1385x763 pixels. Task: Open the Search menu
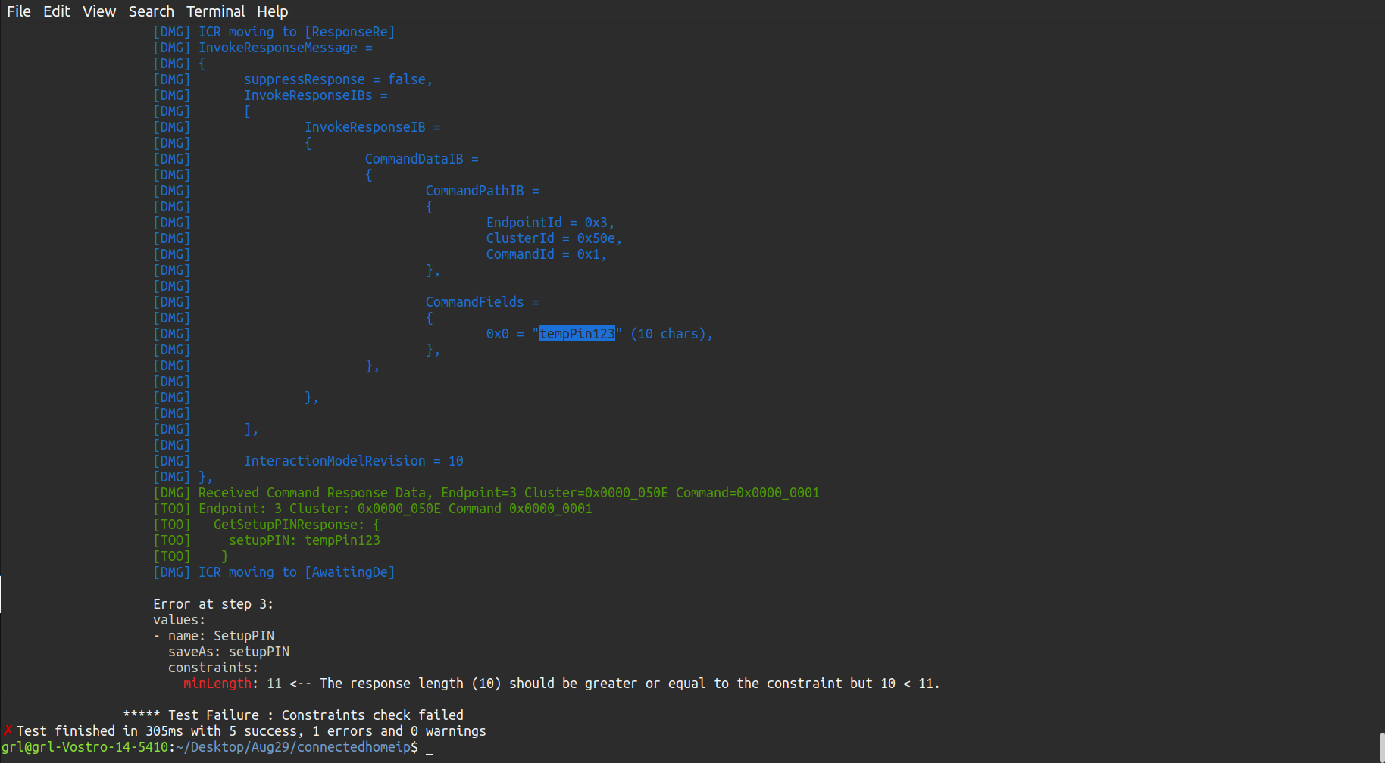(151, 11)
